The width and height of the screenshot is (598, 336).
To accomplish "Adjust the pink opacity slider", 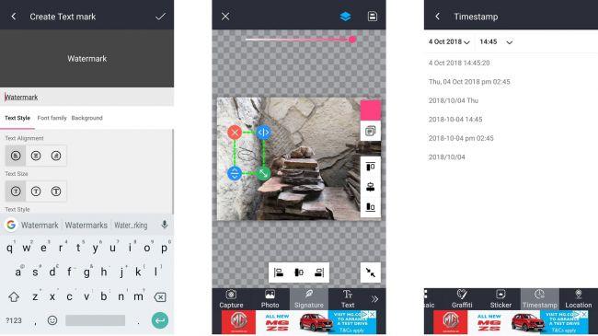I will (x=300, y=39).
